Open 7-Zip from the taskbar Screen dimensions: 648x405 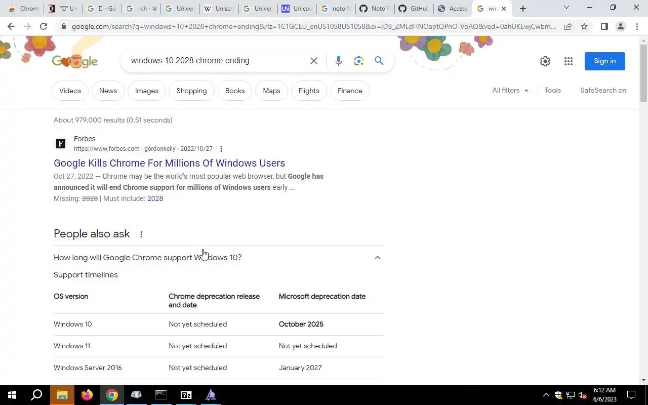coord(186,395)
